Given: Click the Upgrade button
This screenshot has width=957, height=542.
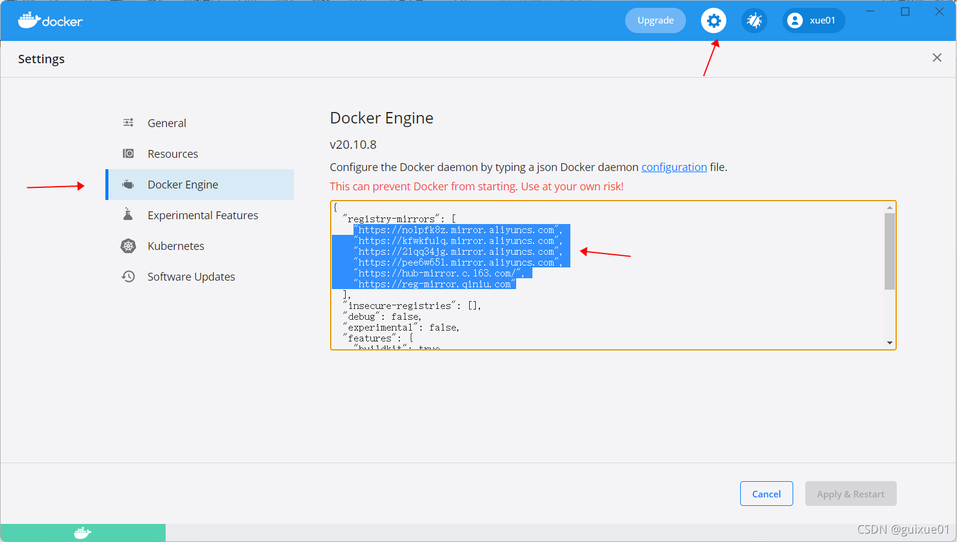Looking at the screenshot, I should (655, 20).
